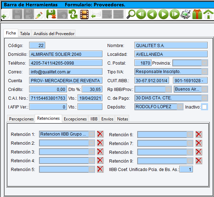Click the envelope with green arrow mail icon
Screen dimensions: 214x197
point(96,14)
